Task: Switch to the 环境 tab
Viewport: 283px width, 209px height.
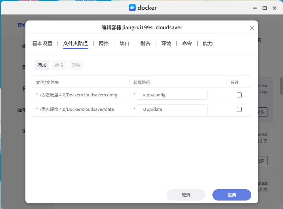Action: (166, 43)
